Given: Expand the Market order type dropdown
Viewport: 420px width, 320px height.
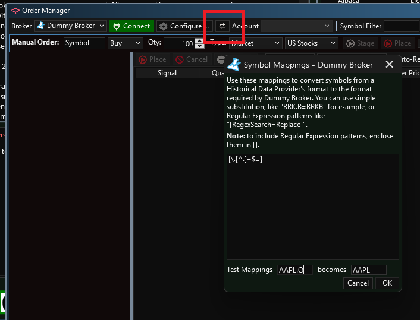Looking at the screenshot, I should [256, 43].
